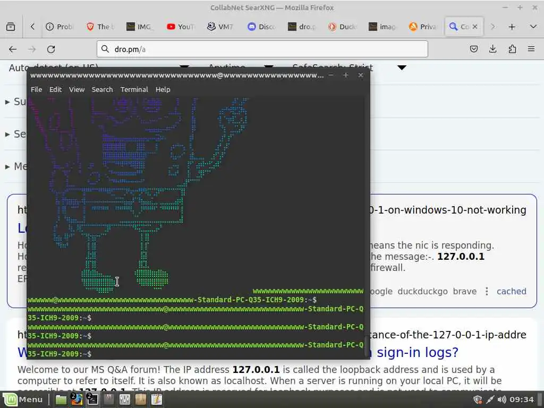The width and height of the screenshot is (544, 408).
Task: Open result options three-dot icon
Action: click(x=487, y=292)
